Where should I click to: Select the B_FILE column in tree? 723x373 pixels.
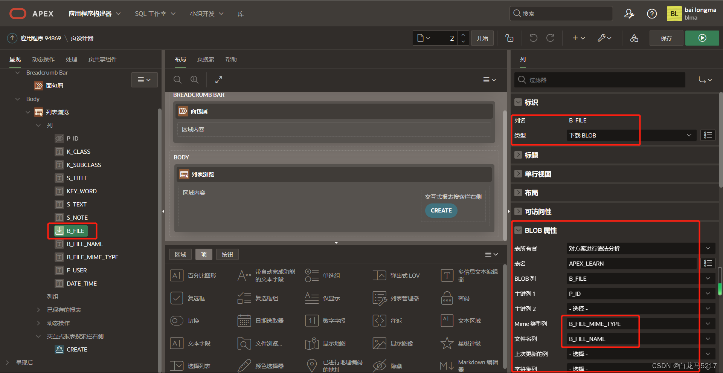click(71, 231)
